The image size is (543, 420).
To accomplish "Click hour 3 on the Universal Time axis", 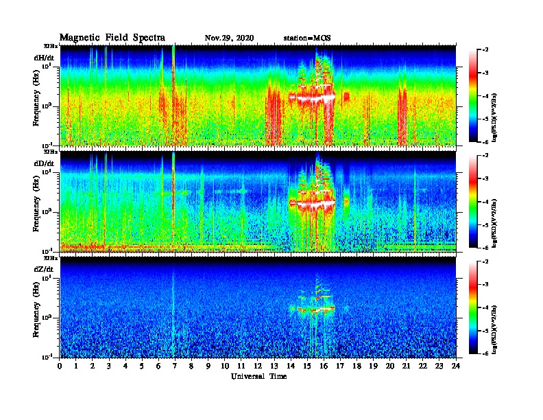I will pyautogui.click(x=109, y=366).
